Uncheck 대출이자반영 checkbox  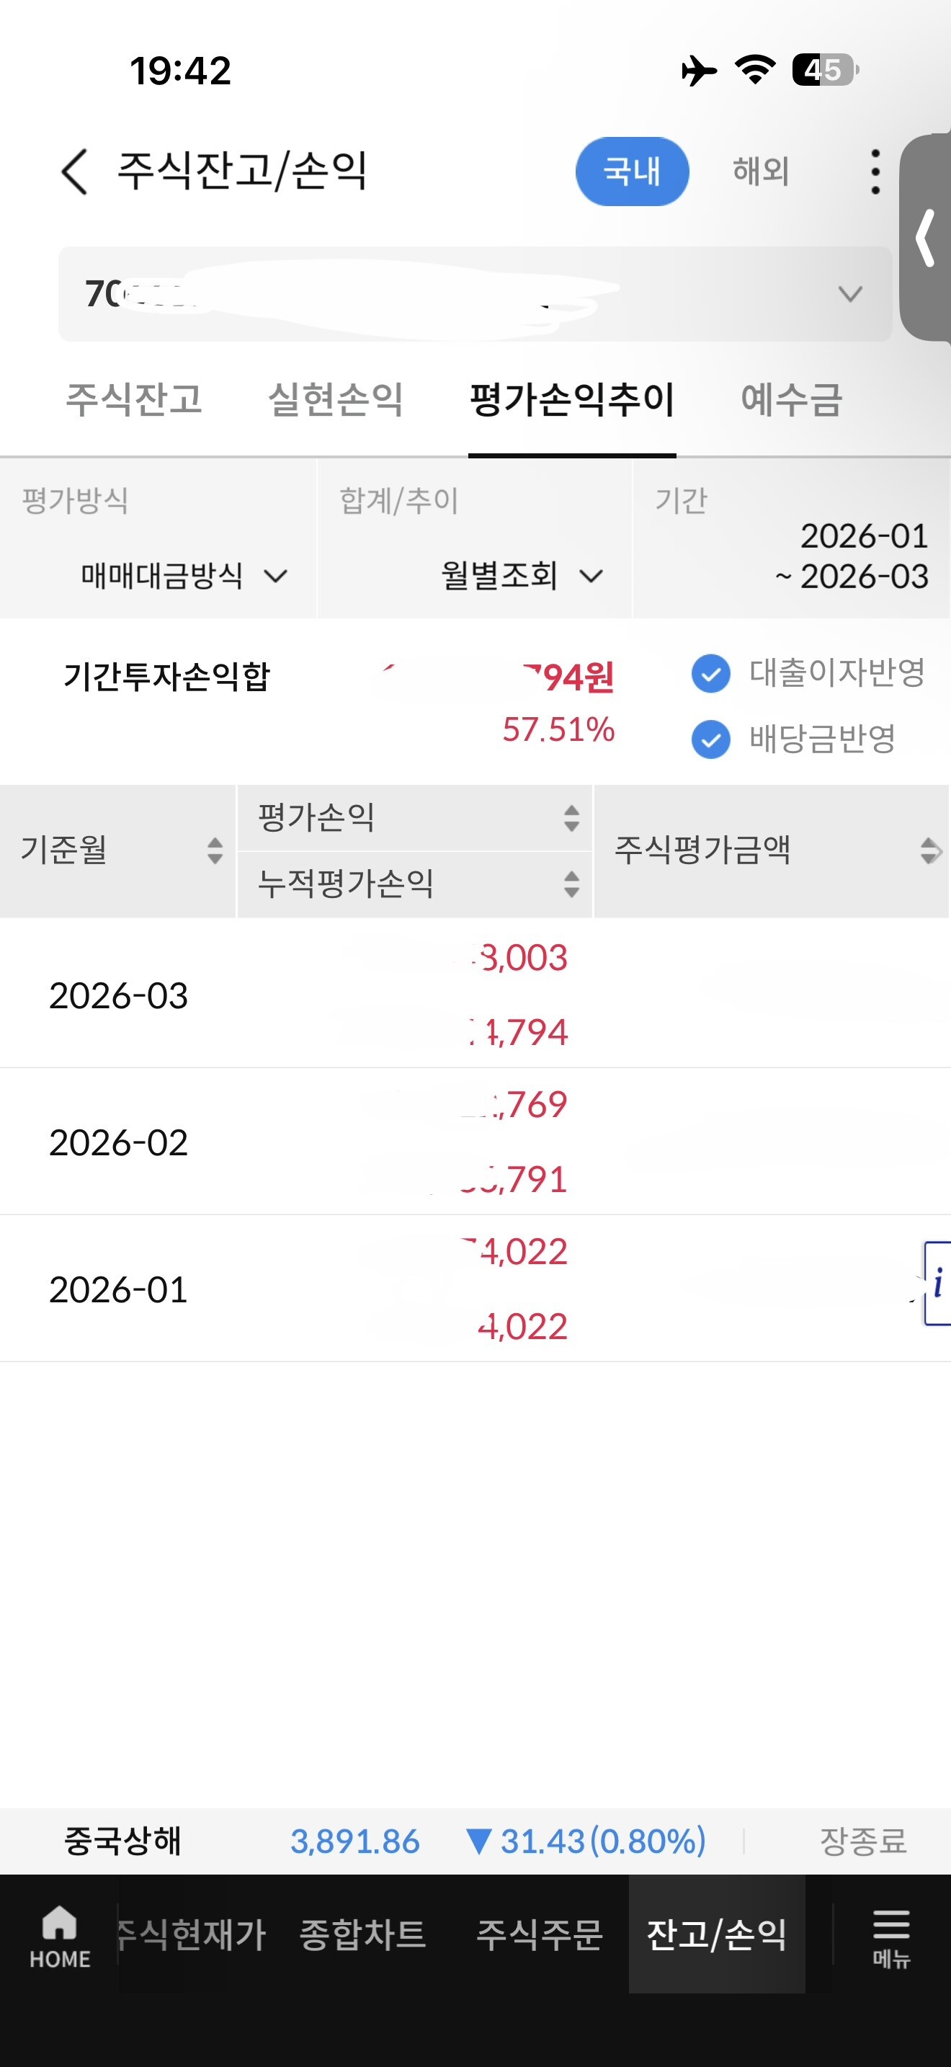coord(710,673)
